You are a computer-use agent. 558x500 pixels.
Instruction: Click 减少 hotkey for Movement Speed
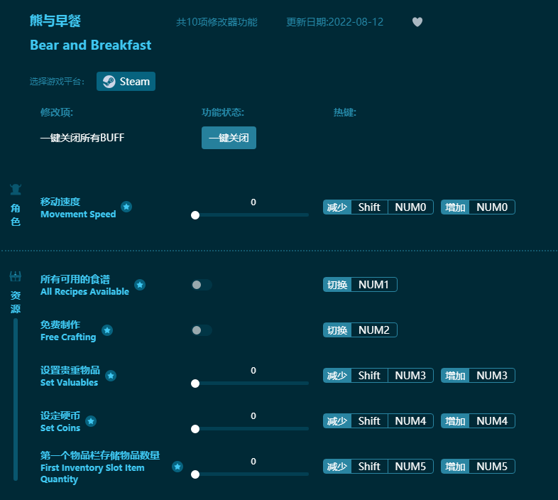[x=337, y=207]
